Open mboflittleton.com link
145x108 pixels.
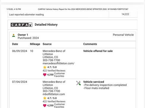coord(54,94)
